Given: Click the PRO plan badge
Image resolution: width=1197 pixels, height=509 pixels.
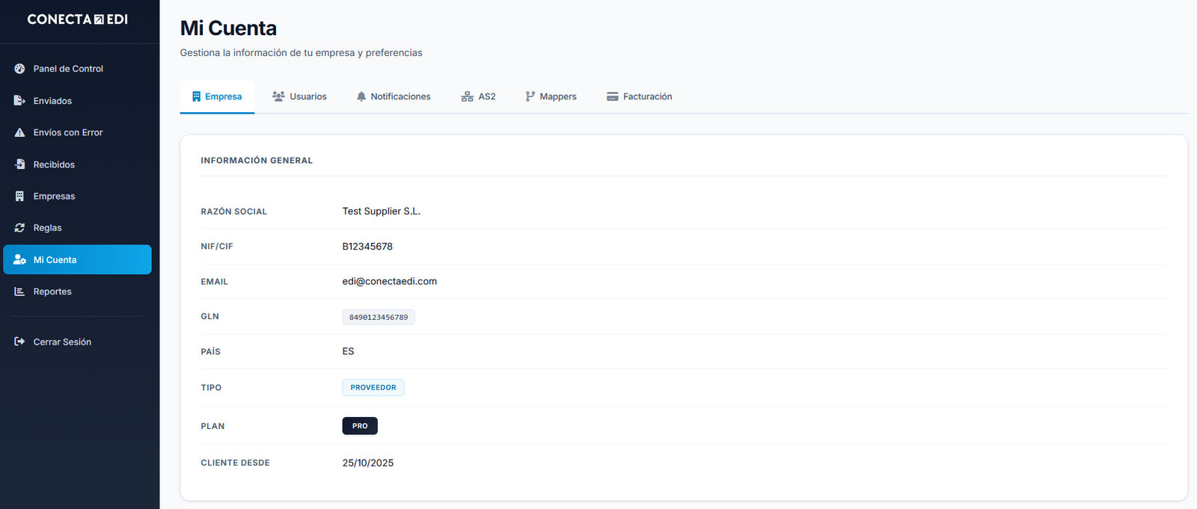Looking at the screenshot, I should 360,426.
